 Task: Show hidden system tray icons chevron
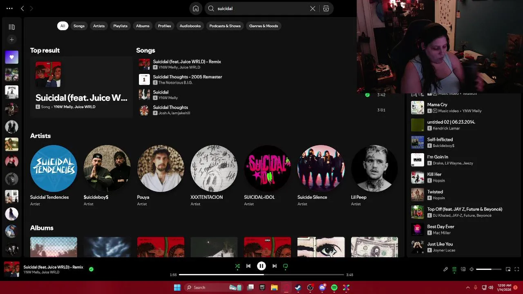468,287
